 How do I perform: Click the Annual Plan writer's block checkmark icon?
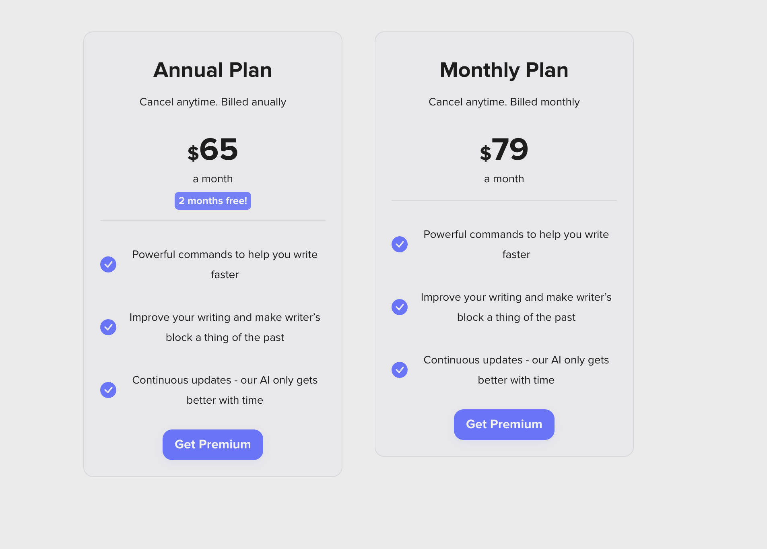pos(108,327)
